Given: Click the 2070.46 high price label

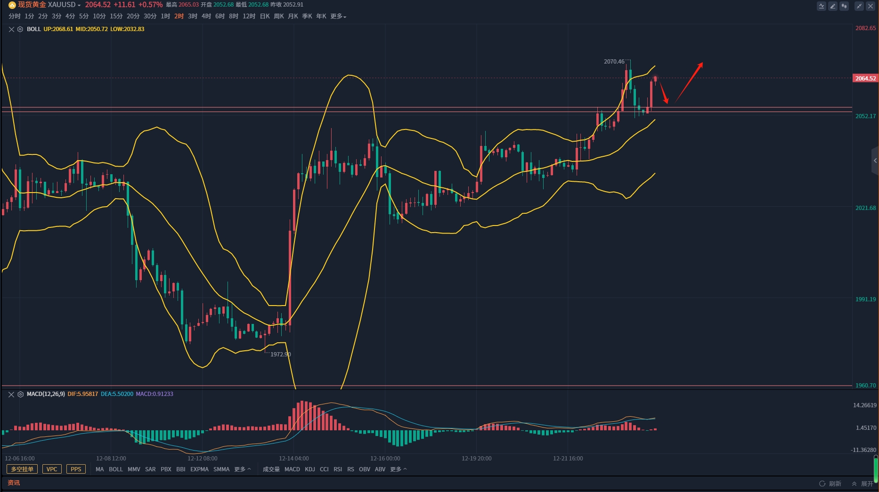Looking at the screenshot, I should [x=614, y=62].
